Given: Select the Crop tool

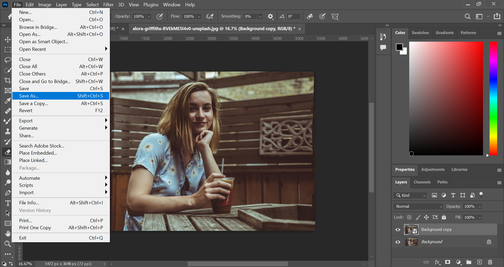Looking at the screenshot, I should coord(8,80).
